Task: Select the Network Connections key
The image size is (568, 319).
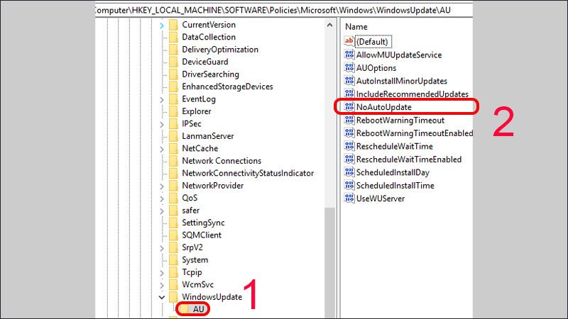Action: click(221, 161)
